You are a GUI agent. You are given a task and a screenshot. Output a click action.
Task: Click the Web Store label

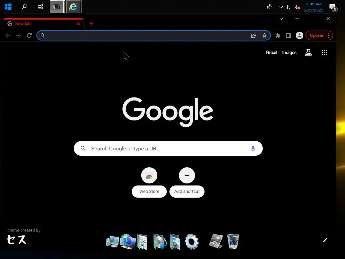coord(149,192)
